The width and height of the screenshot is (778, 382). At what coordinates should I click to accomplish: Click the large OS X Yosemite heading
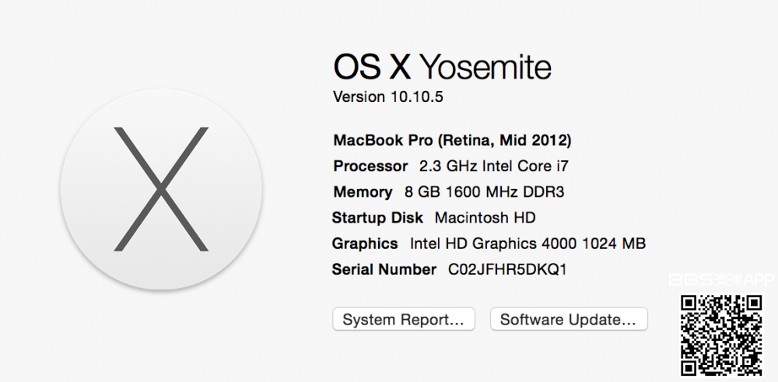point(442,68)
